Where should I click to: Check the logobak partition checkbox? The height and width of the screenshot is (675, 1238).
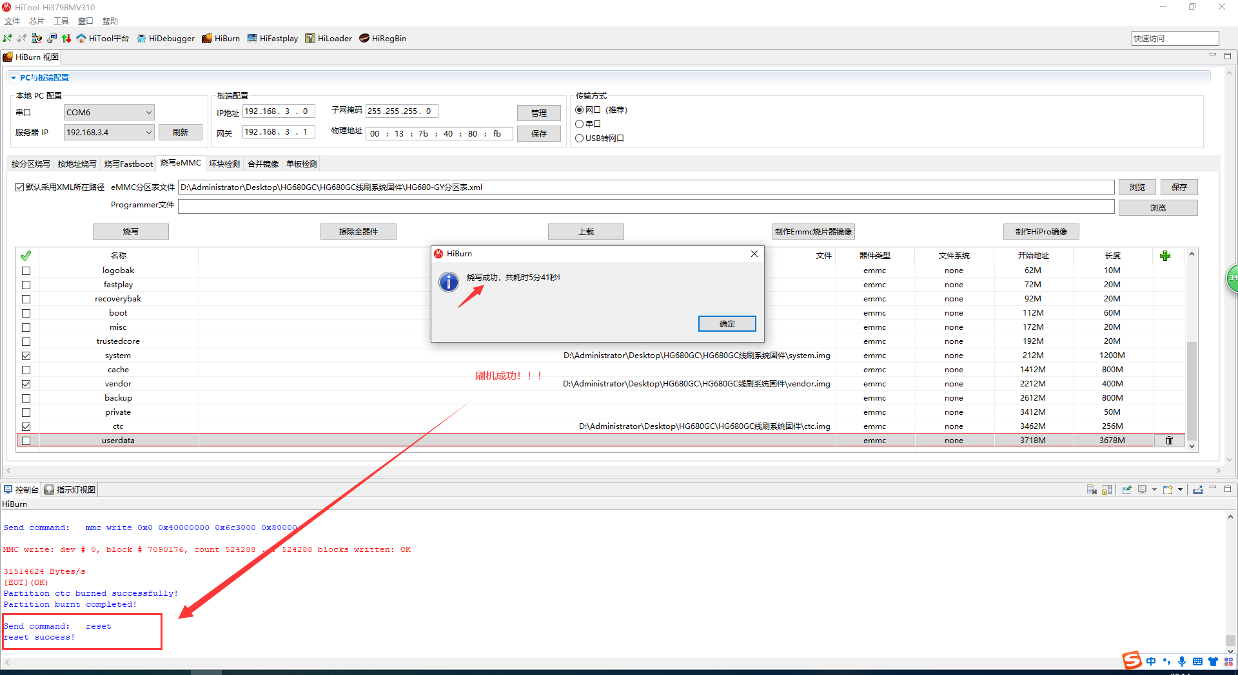tap(26, 271)
